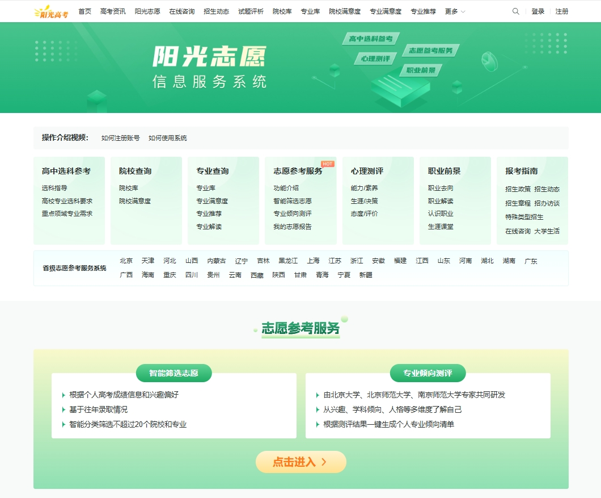Open 认识职业 link

[441, 214]
